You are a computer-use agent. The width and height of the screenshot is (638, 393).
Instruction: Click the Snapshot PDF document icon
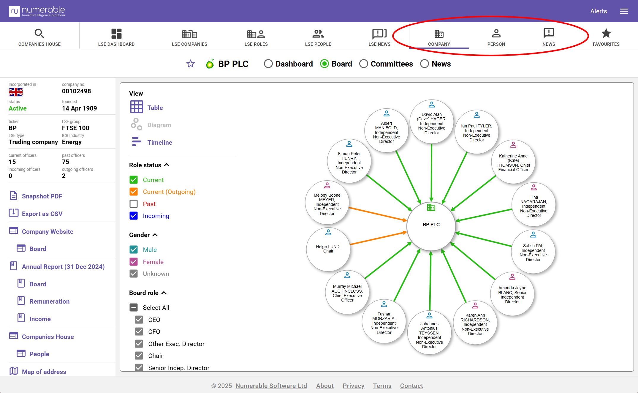[14, 196]
